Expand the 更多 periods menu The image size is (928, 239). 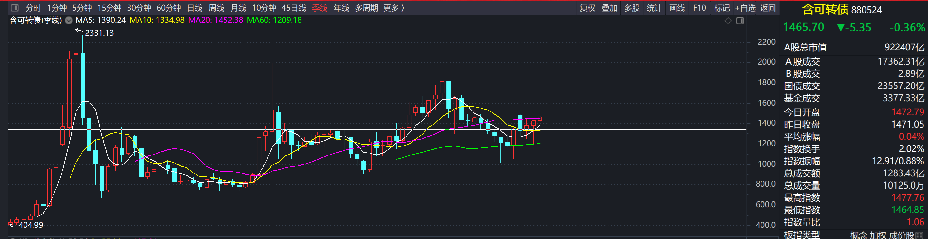tap(394, 8)
